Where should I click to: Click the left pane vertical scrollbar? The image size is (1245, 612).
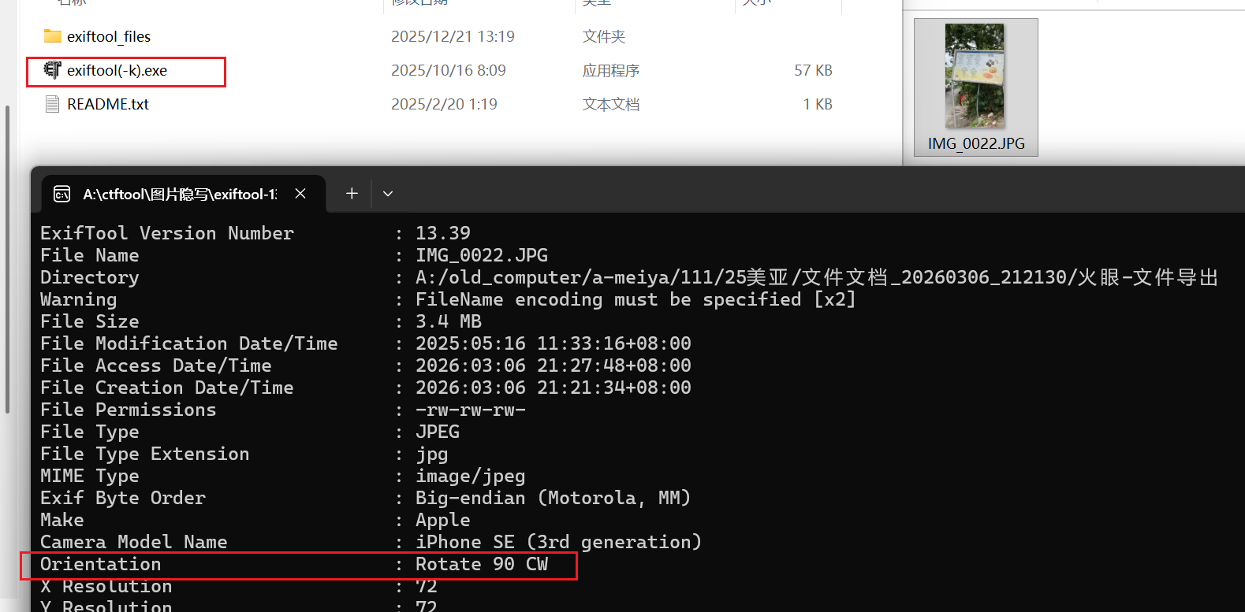7,259
